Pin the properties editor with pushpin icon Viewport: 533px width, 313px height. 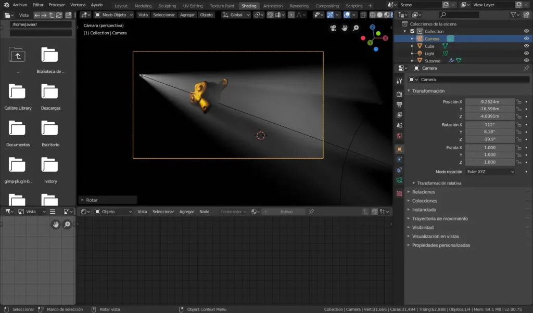coord(526,68)
